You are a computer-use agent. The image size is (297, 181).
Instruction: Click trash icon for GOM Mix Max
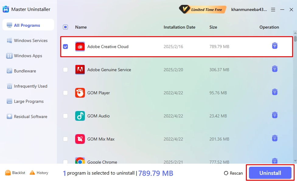pyautogui.click(x=275, y=138)
